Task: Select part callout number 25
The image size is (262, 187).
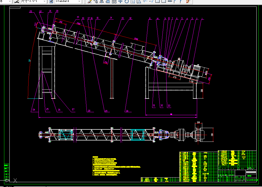Action: 47,109
